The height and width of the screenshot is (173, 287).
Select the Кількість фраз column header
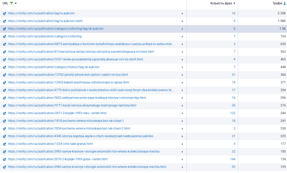[x=221, y=3]
